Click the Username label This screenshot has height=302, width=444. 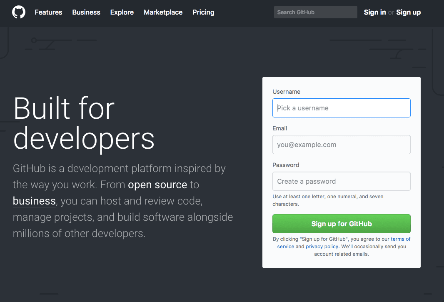286,92
